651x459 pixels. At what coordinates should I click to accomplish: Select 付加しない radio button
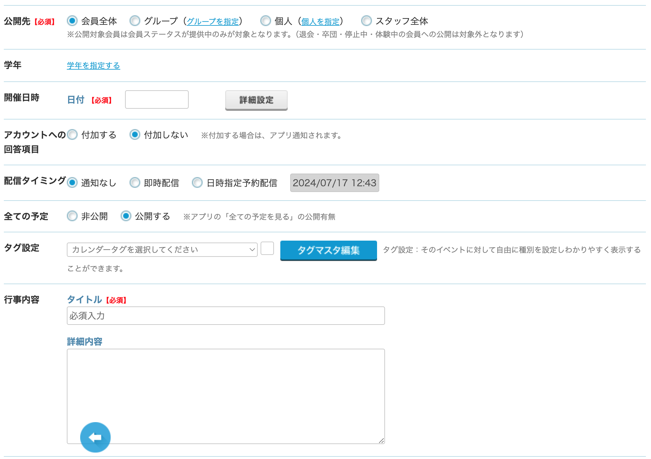(x=135, y=134)
